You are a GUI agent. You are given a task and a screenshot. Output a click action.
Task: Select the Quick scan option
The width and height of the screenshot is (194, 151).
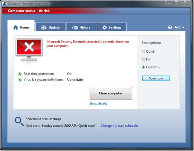tap(144, 52)
